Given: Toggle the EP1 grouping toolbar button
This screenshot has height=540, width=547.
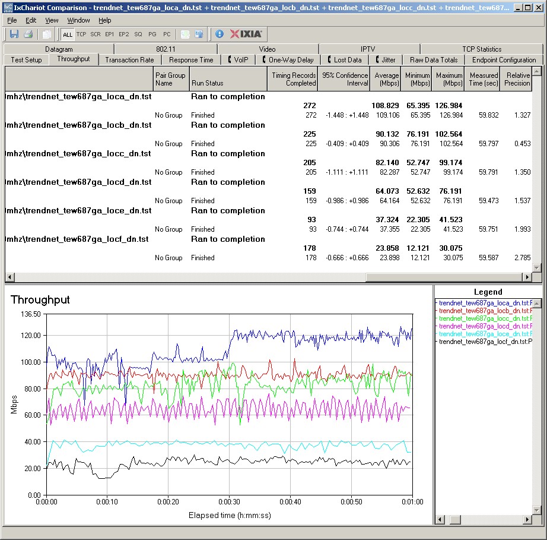Looking at the screenshot, I should pyautogui.click(x=110, y=34).
